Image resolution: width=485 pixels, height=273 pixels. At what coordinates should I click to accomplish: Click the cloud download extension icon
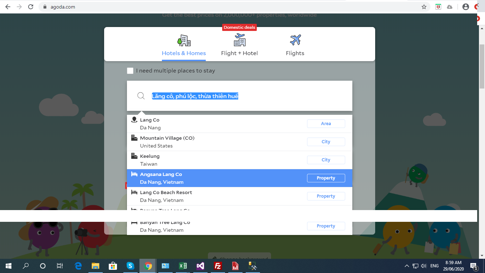[450, 7]
